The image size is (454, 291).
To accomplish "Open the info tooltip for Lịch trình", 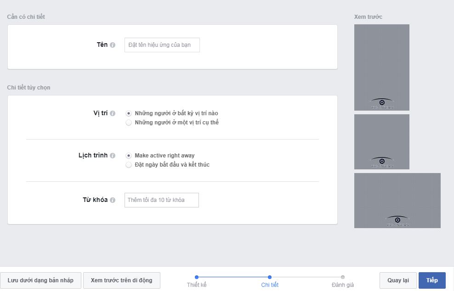I will [113, 156].
